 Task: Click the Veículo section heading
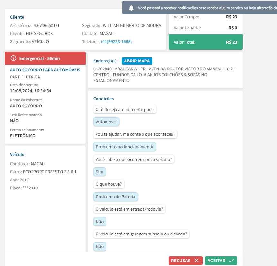pyautogui.click(x=17, y=154)
